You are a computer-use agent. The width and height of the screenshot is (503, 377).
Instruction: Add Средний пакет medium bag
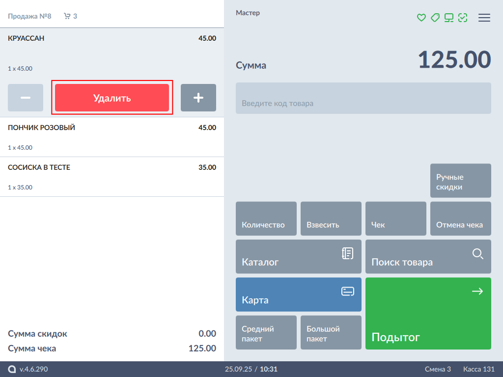coord(266,332)
